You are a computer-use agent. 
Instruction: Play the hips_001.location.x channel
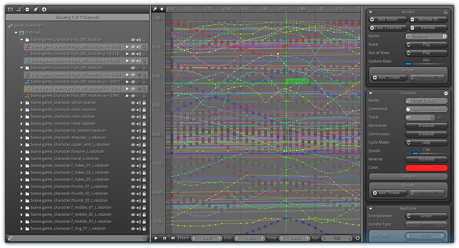click(128, 47)
